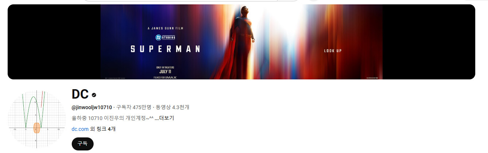
Task: Click the verified checkmark badge beside DC
Action: [94, 95]
